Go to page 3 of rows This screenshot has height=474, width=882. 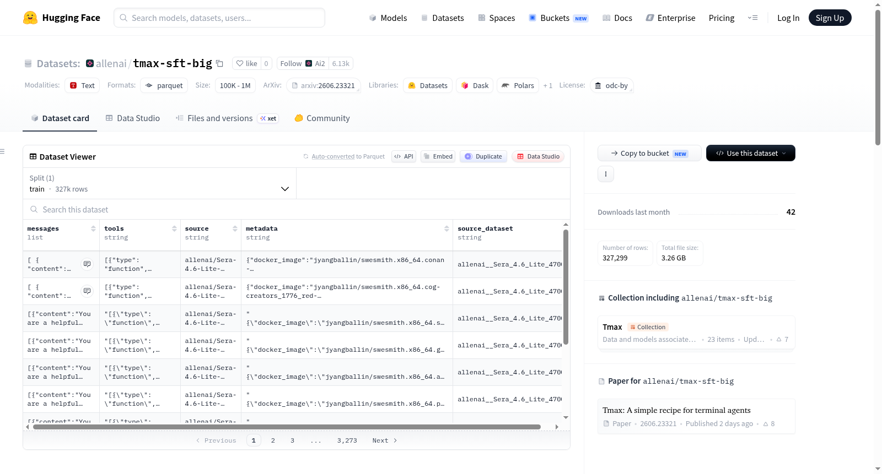[292, 440]
